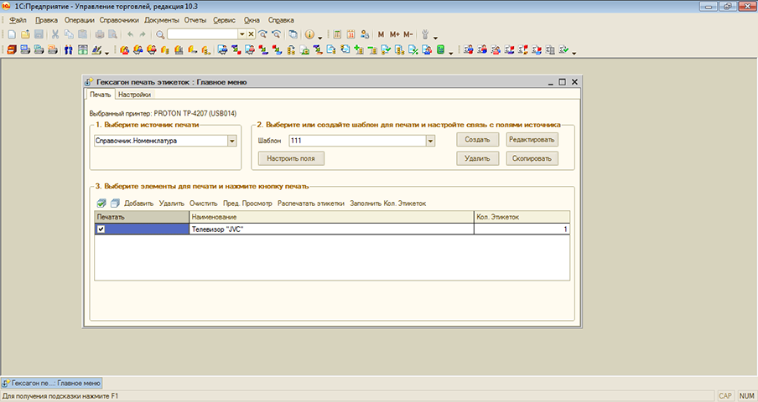Click the magnifier find icon beside search field
Screen dimensions: 758x402
[x=159, y=34]
